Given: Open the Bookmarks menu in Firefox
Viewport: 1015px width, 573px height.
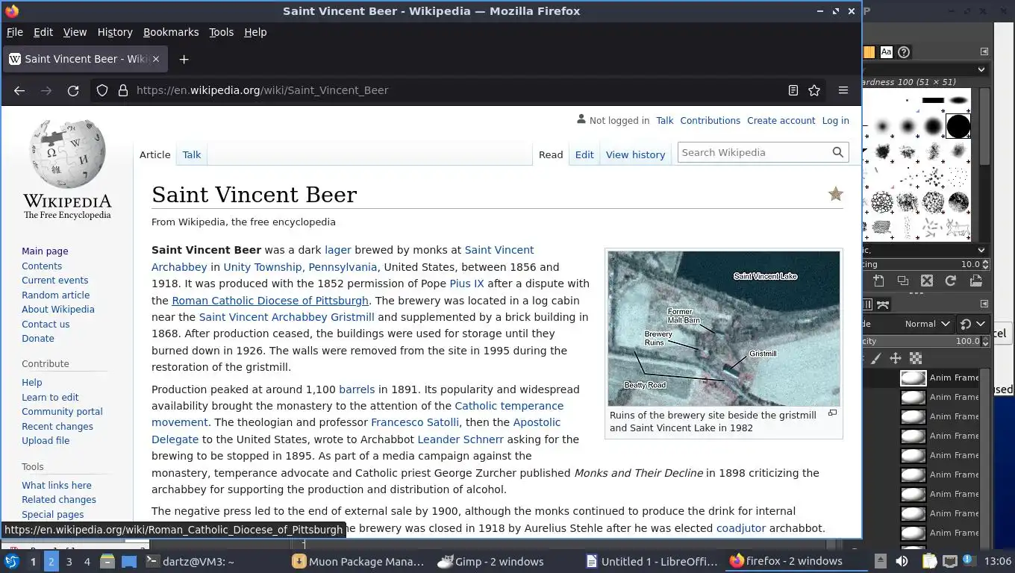Looking at the screenshot, I should (x=171, y=32).
